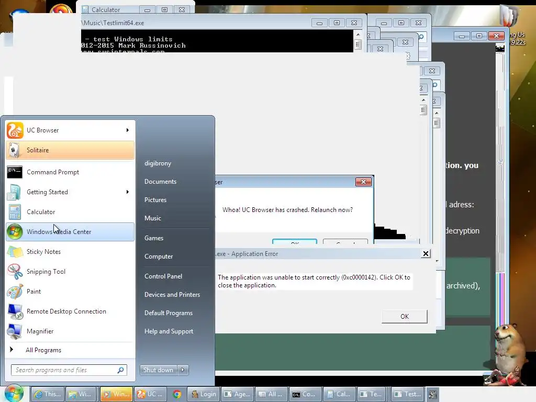
Task: Open Chrome from the taskbar
Action: pos(177,394)
